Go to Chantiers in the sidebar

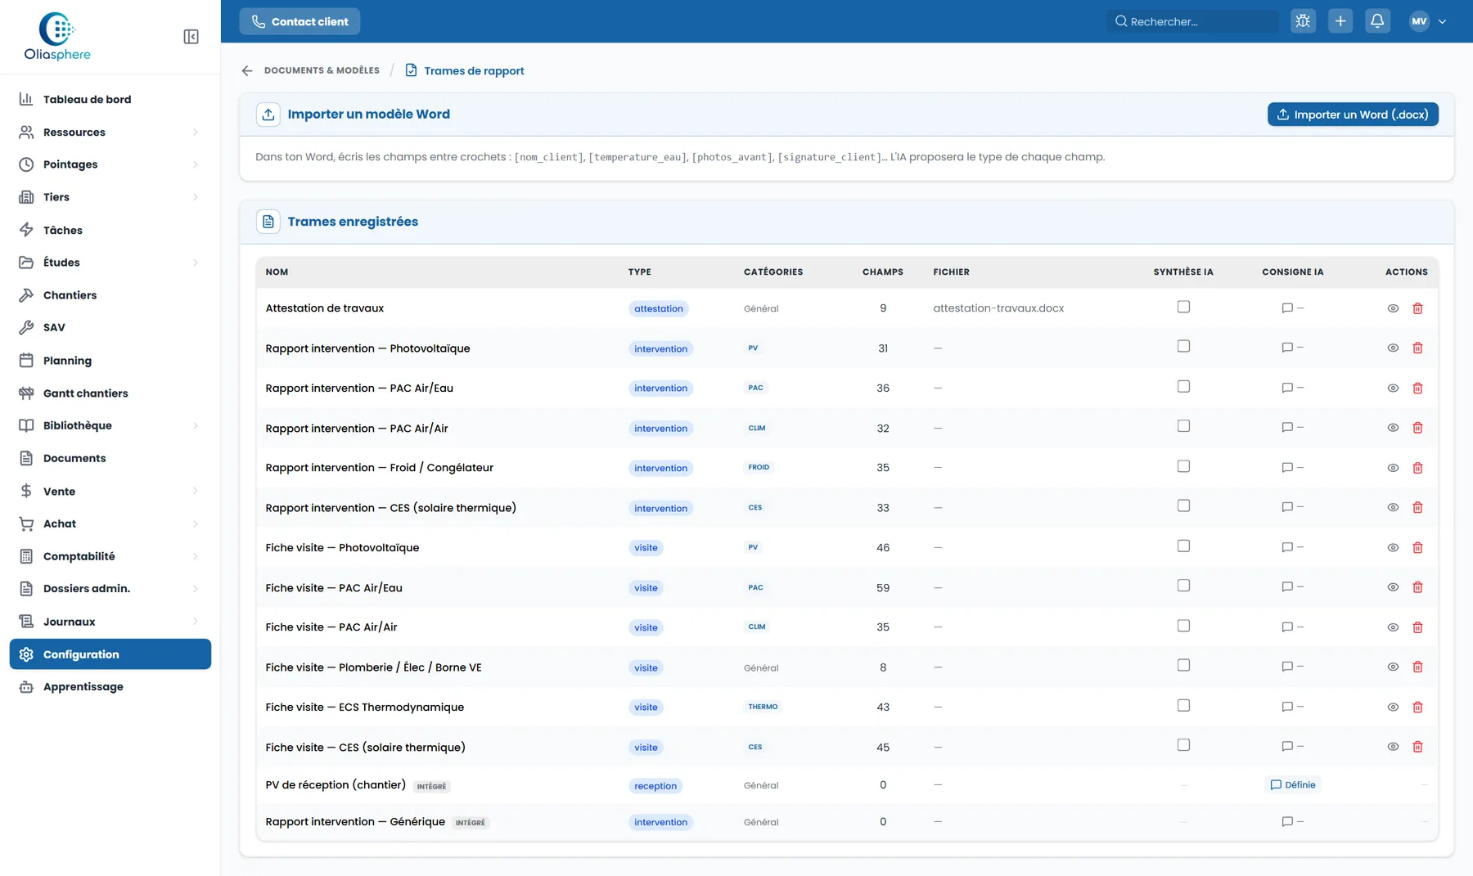pyautogui.click(x=110, y=295)
